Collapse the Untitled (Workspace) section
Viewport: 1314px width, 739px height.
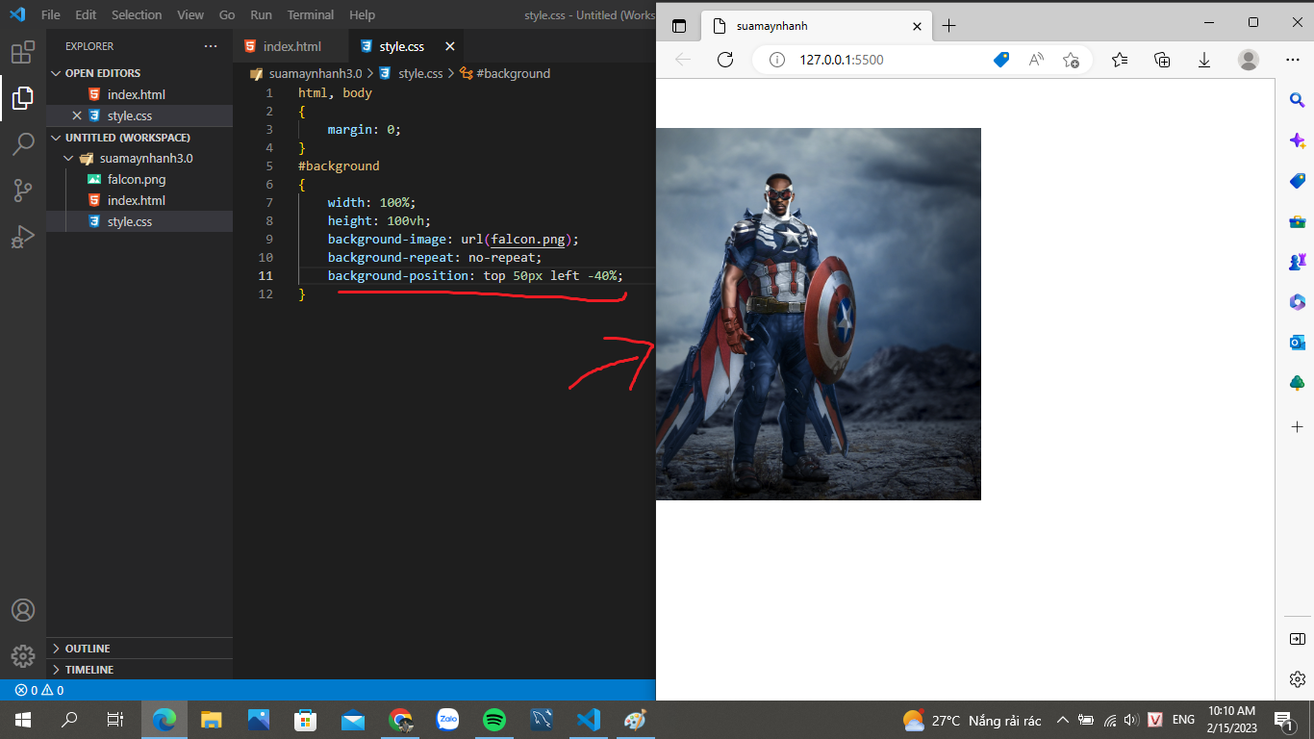pos(139,138)
